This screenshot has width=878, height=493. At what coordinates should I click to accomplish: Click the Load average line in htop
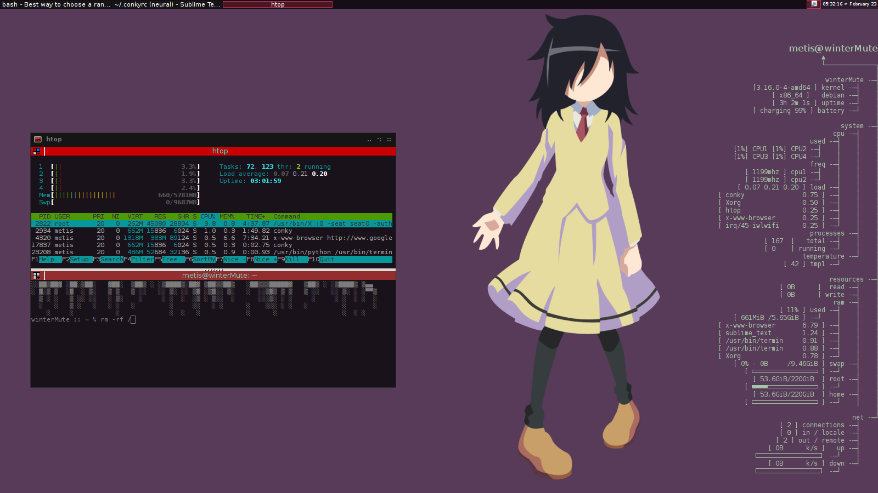coord(273,174)
